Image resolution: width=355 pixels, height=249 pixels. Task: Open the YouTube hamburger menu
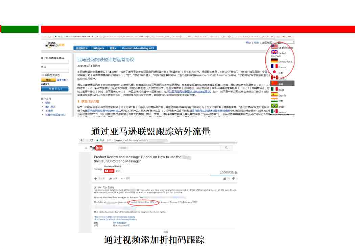click(x=86, y=148)
